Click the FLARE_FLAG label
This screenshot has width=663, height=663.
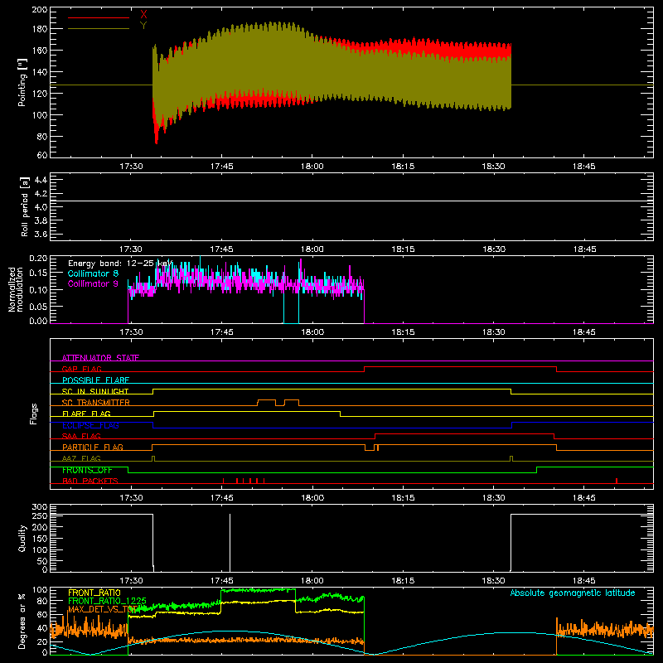(x=86, y=414)
